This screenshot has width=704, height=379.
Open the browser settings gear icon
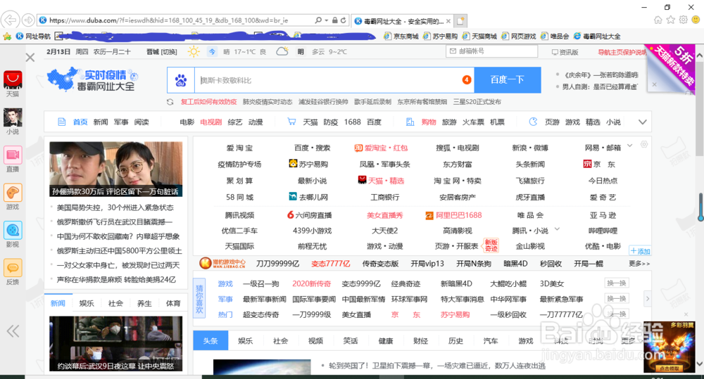[x=683, y=20]
